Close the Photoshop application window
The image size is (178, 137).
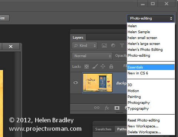coord(167,4)
